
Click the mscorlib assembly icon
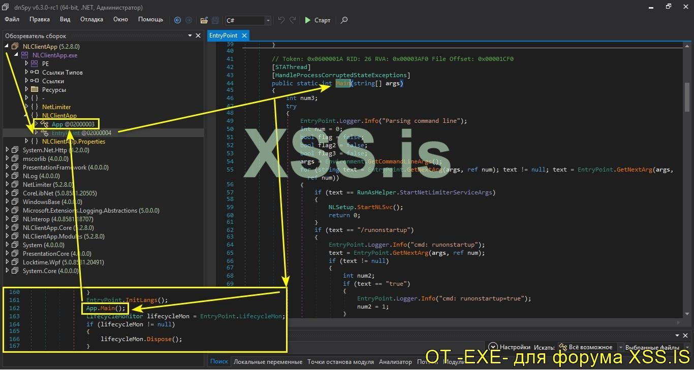coord(15,158)
